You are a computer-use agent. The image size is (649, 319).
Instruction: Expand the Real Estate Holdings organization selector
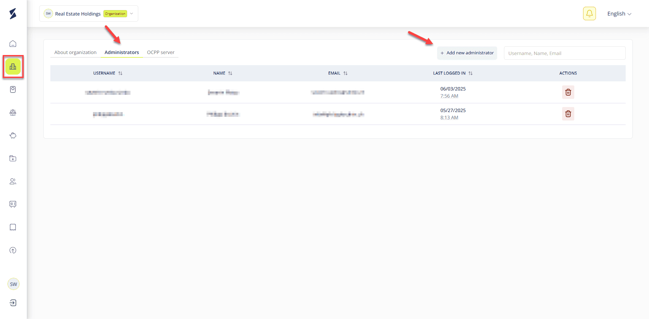coord(89,14)
